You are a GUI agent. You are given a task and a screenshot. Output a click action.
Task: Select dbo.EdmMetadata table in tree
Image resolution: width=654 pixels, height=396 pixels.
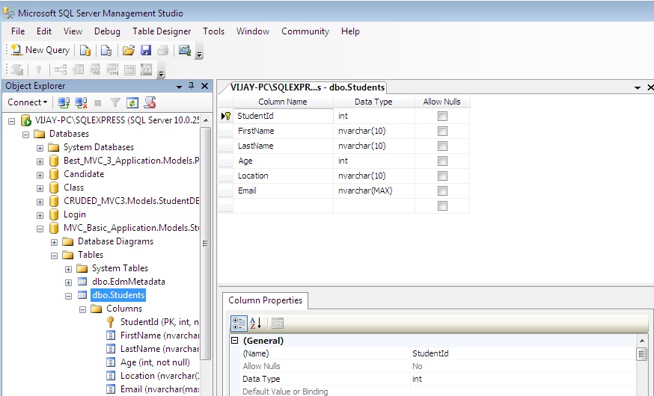pos(128,282)
